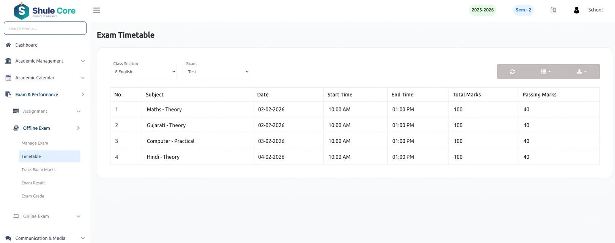This screenshot has height=243, width=615.
Task: Collapse Exam & Performance chevron
Action: pos(83,95)
